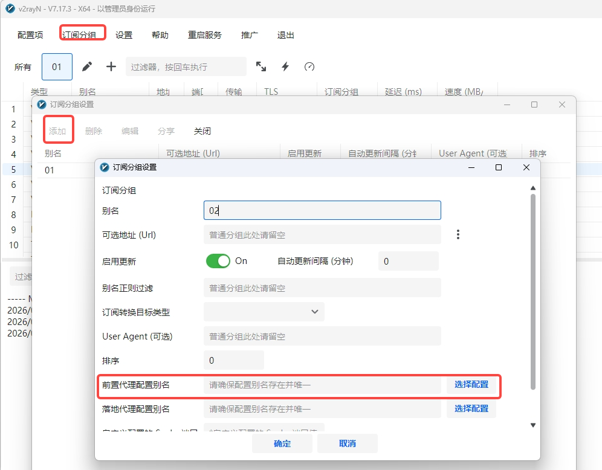The image size is (602, 470).
Task: Select the 01 group tab
Action: (57, 67)
